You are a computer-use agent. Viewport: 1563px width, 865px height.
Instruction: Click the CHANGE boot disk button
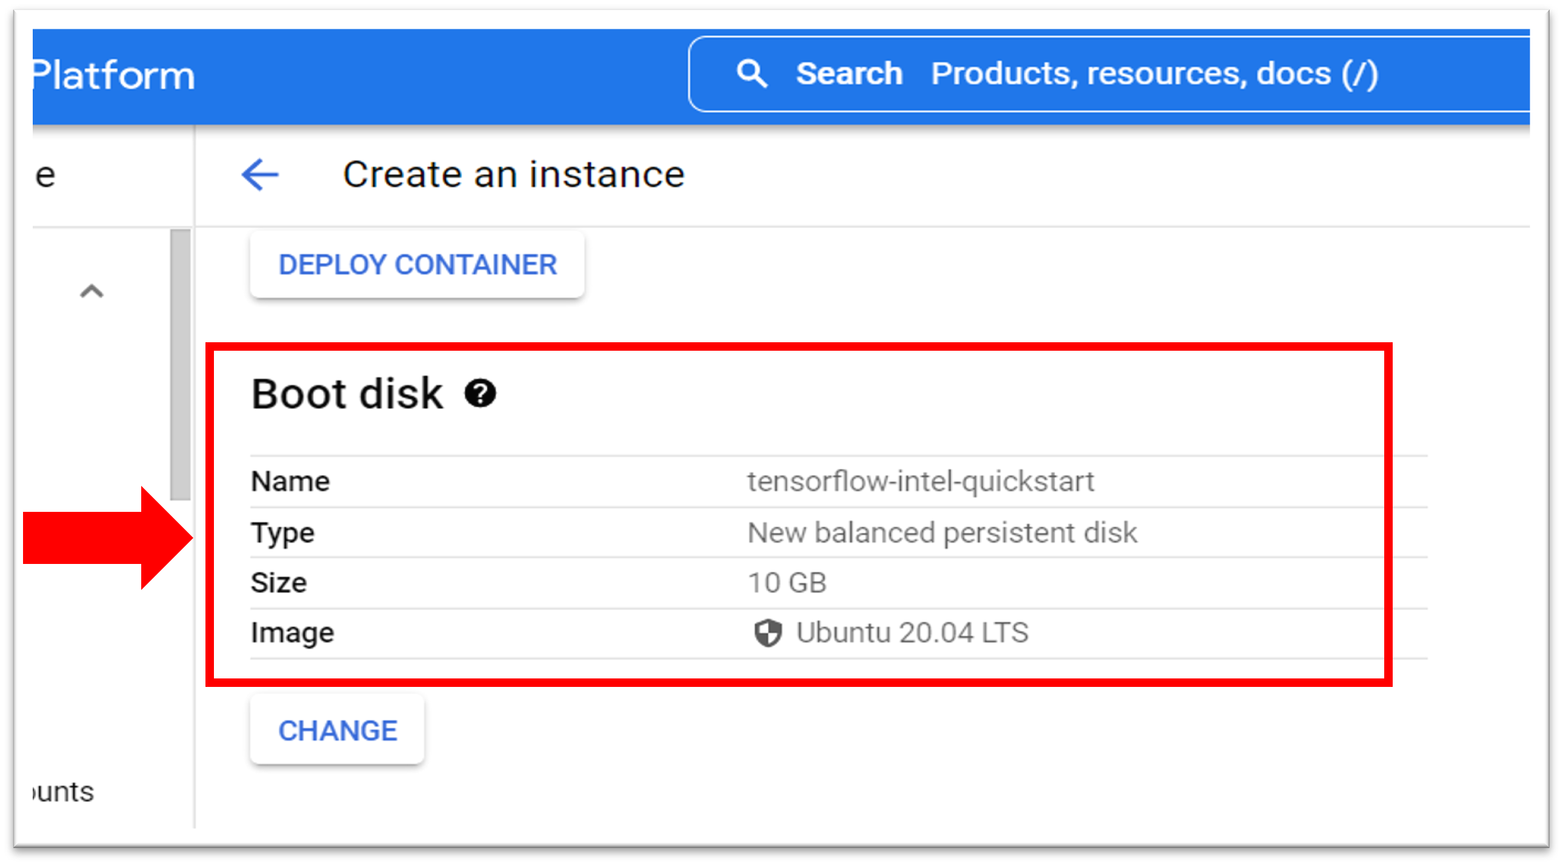(x=338, y=731)
